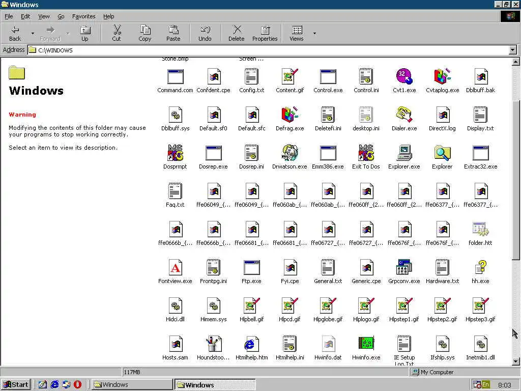Click the Copy toolbar button
This screenshot has width=521, height=391.
coord(145,33)
